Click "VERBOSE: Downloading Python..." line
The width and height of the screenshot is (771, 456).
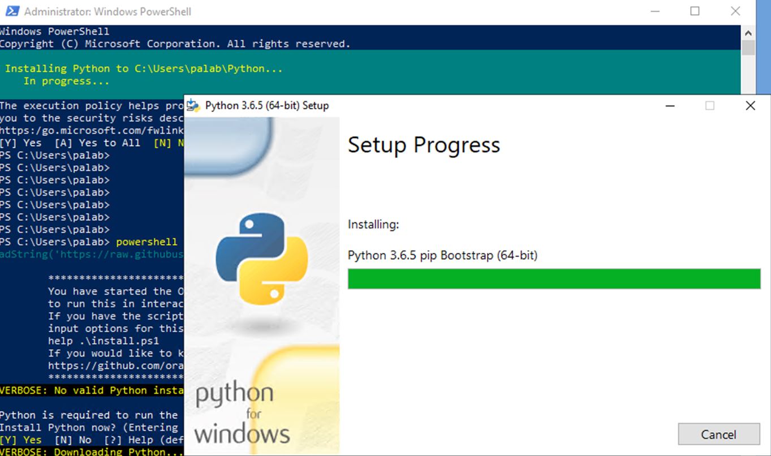(x=92, y=451)
